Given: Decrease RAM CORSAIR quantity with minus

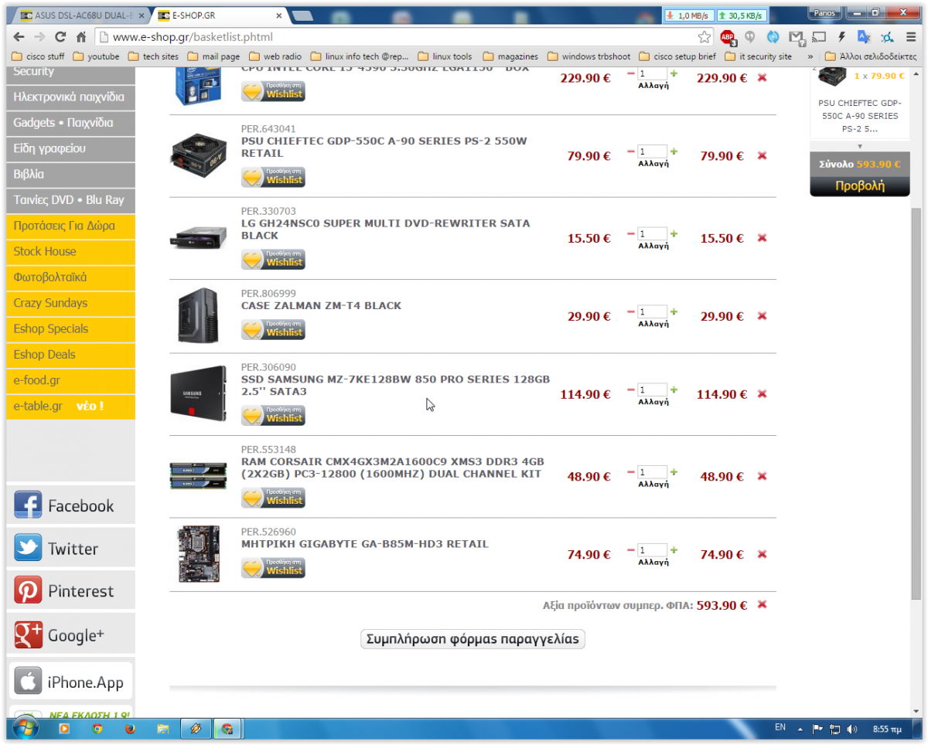Looking at the screenshot, I should tap(631, 471).
